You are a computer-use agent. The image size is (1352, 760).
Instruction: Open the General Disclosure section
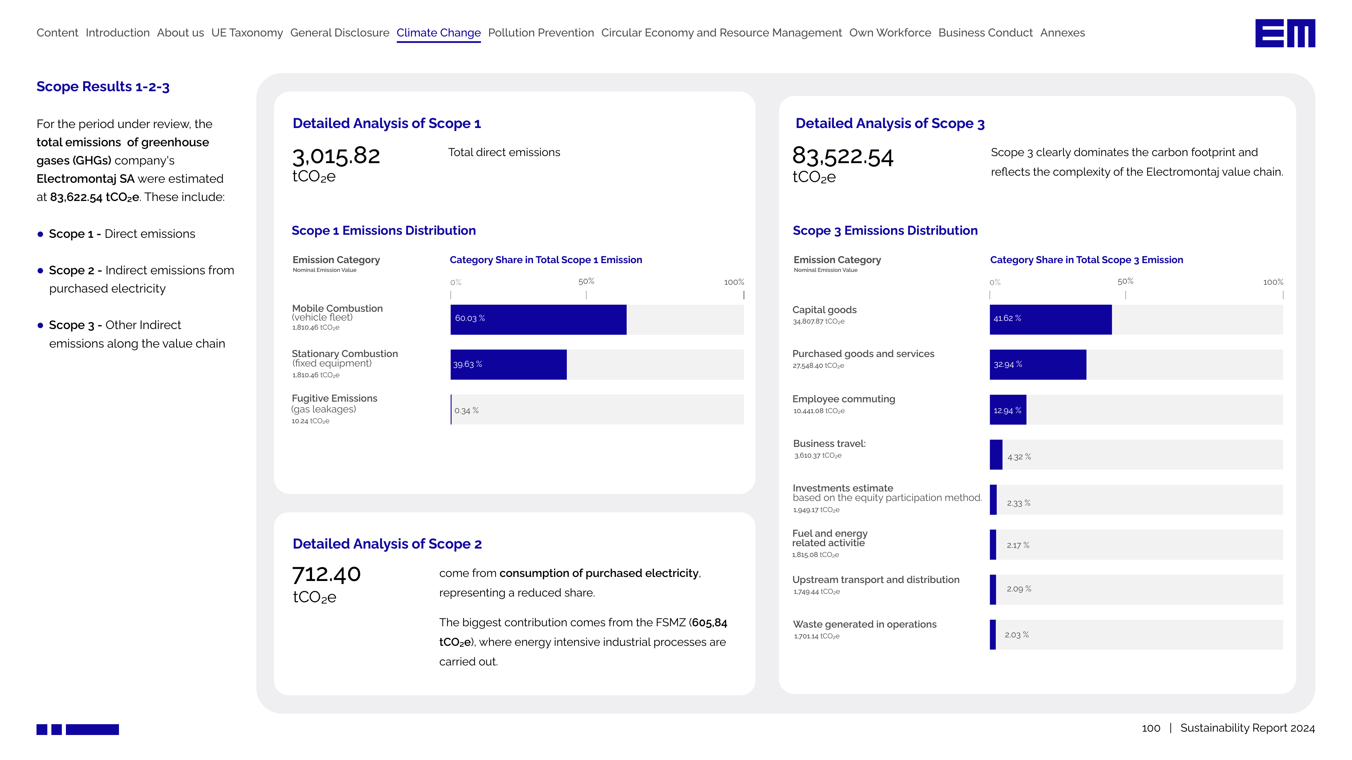click(x=340, y=32)
